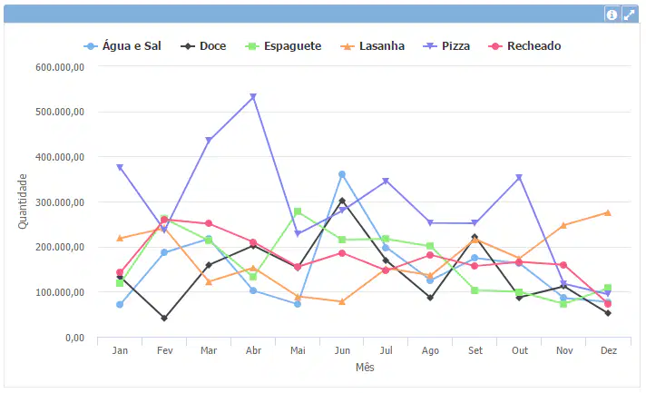Select the Doce diamond marker at Jun
This screenshot has height=393, width=646.
pyautogui.click(x=342, y=201)
